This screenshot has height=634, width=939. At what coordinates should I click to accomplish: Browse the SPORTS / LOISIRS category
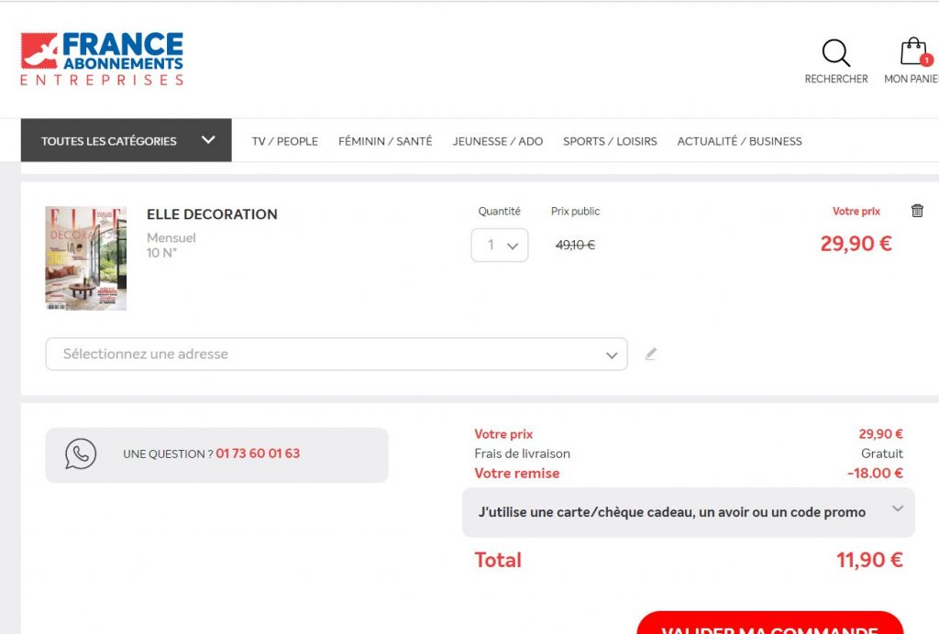[610, 141]
